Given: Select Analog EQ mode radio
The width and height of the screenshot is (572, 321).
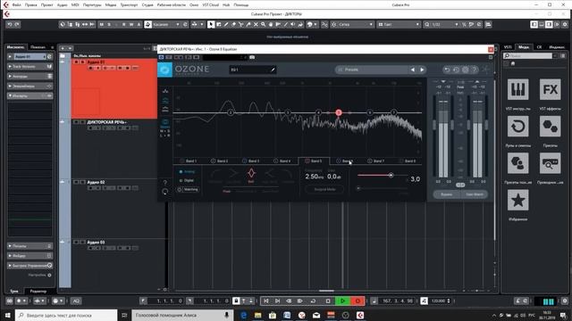Looking at the screenshot, I should tap(181, 171).
